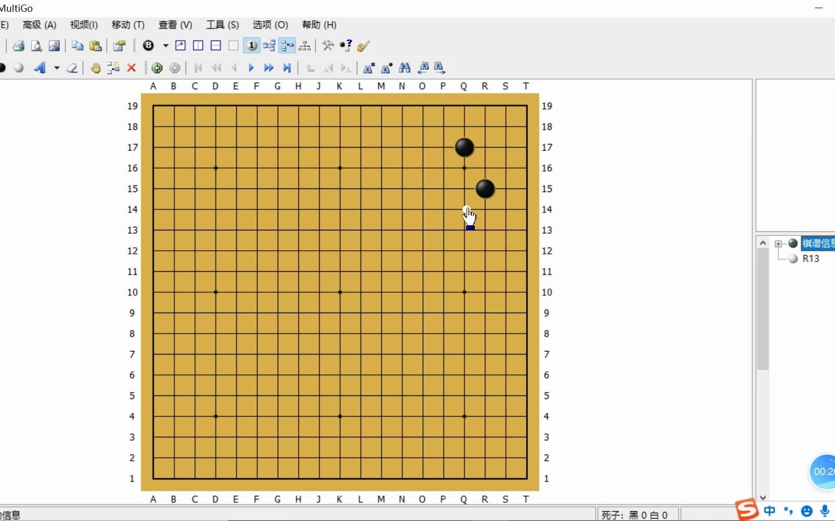Click the input method microphone icon
The height and width of the screenshot is (521, 835).
(x=825, y=510)
